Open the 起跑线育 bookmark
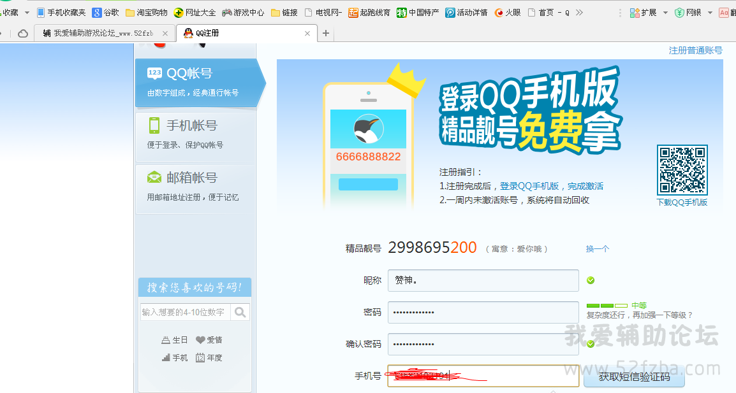Image resolution: width=736 pixels, height=393 pixels. point(369,13)
